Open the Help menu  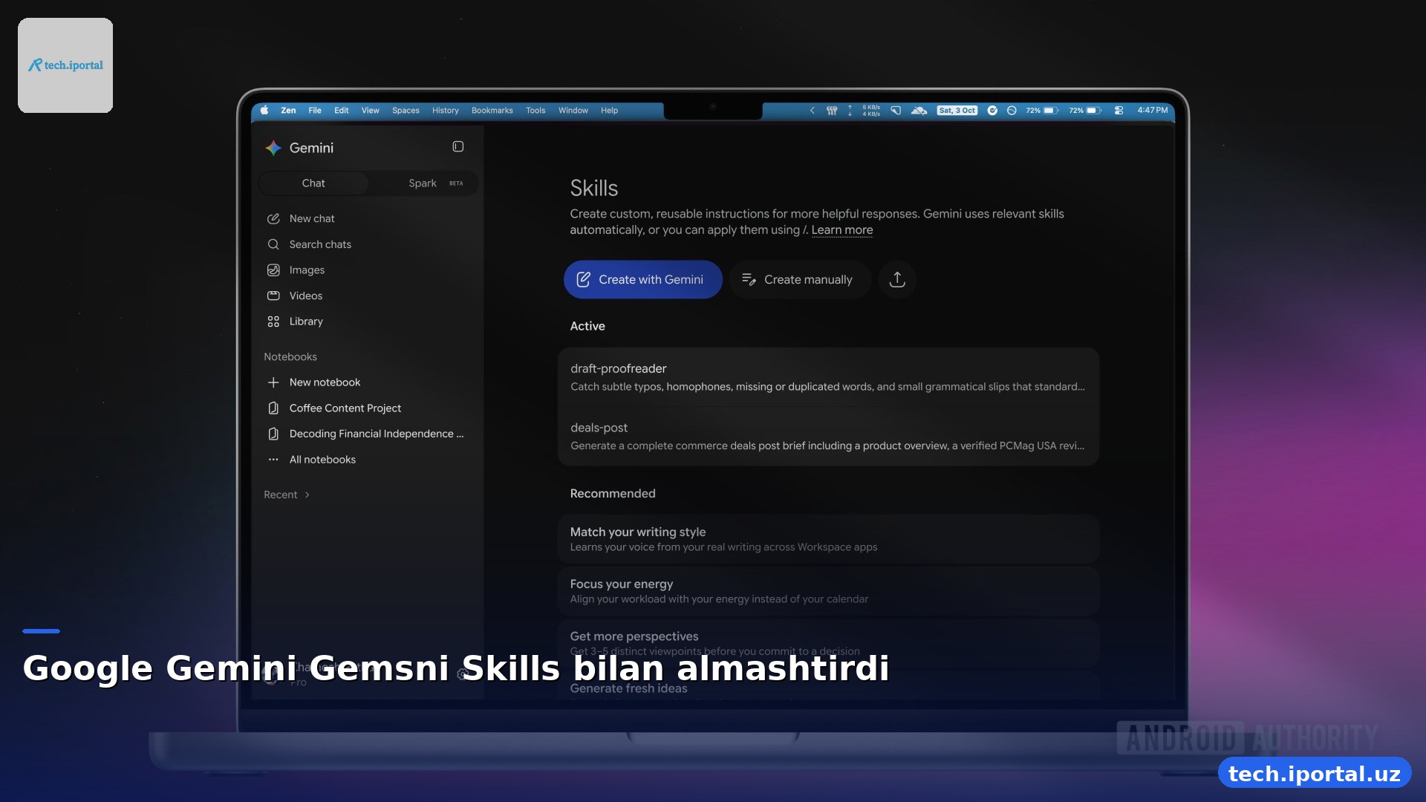point(609,111)
